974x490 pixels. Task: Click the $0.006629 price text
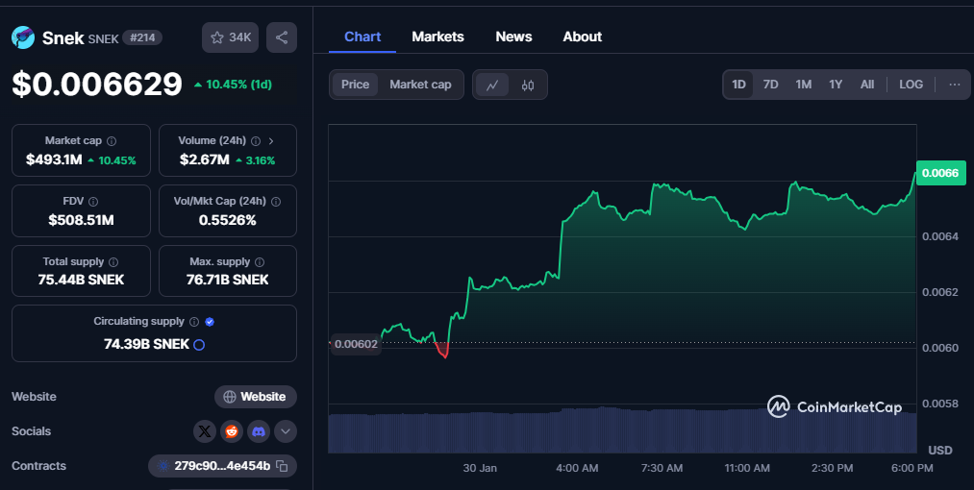[x=97, y=85]
